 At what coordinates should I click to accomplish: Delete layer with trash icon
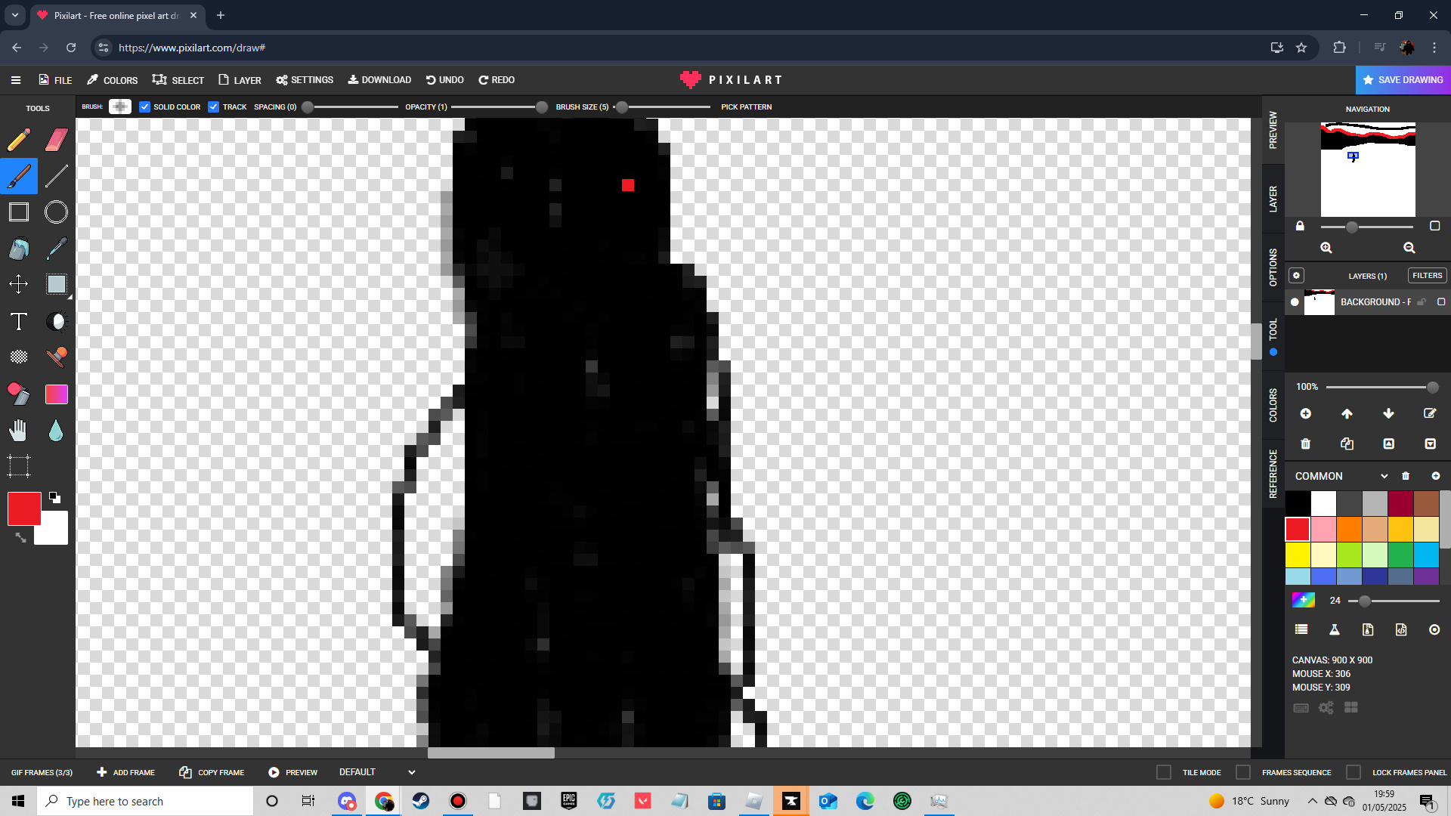click(1305, 444)
